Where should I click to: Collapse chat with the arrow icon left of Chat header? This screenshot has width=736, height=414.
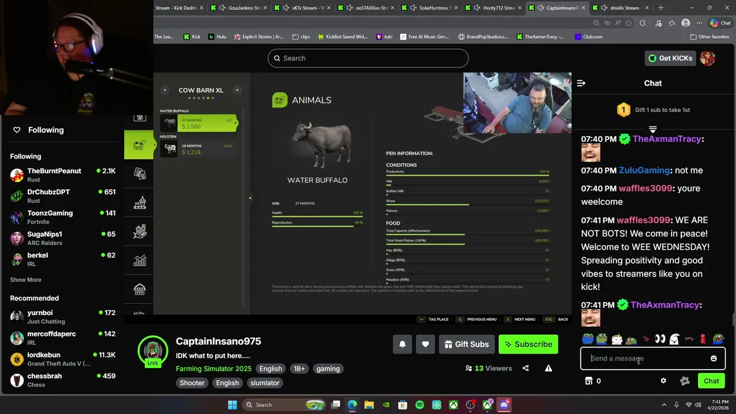click(x=581, y=83)
